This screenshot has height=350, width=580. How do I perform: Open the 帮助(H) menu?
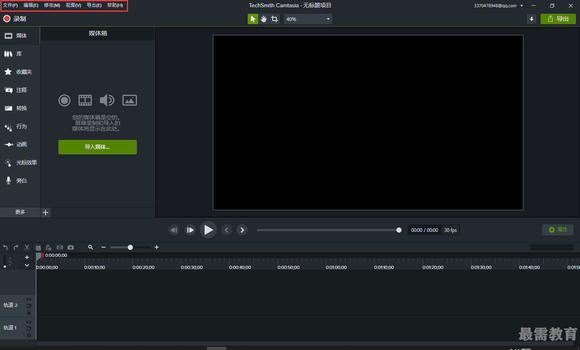(x=115, y=5)
